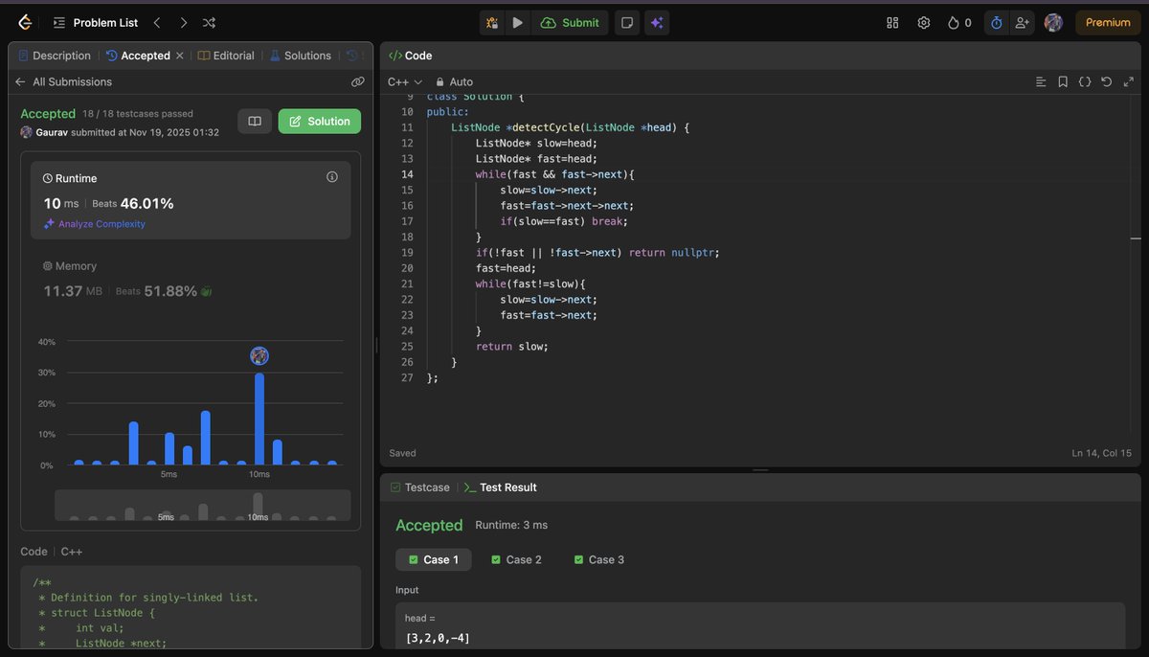The image size is (1149, 657).
Task: Click the avatar marker above the chart
Action: click(259, 355)
